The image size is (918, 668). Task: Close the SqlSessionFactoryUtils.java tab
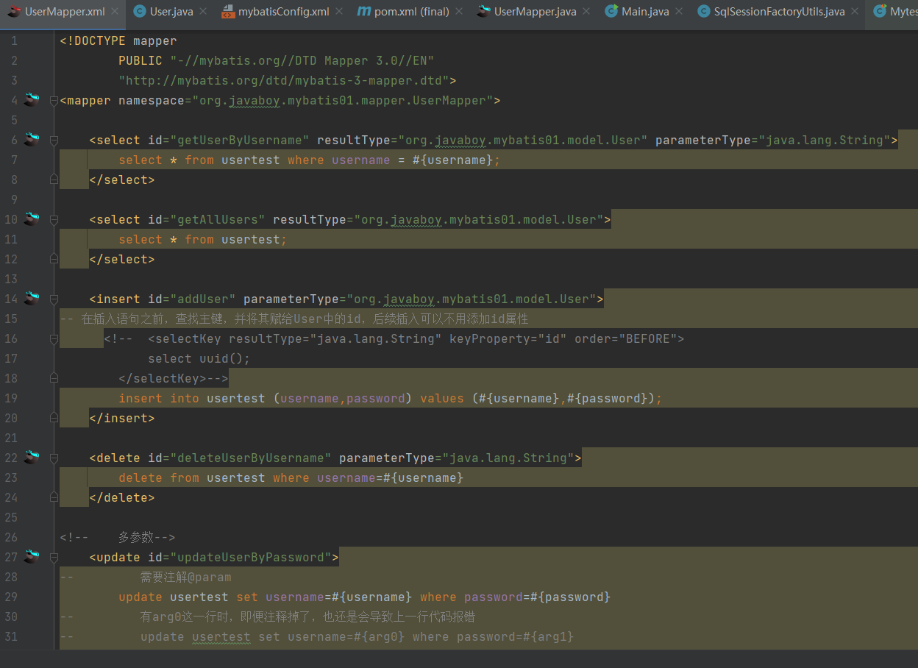[855, 12]
